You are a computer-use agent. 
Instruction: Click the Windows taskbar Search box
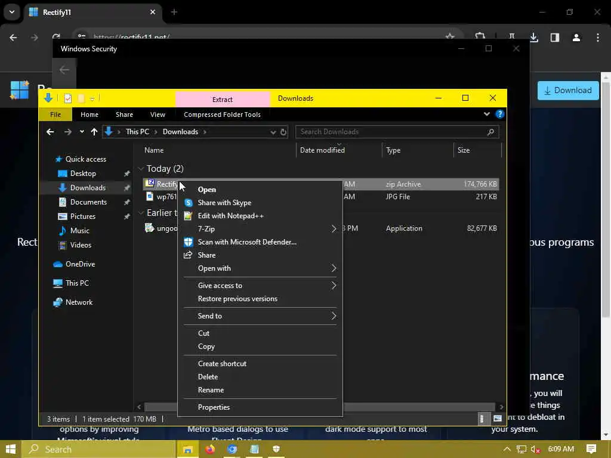coord(100,450)
